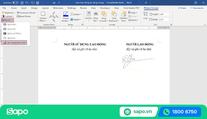
Task: Increase the picture Height with stepper
Action: coord(170,13)
